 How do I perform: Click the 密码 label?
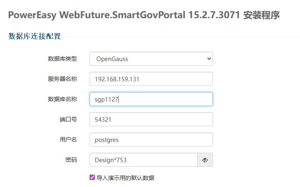pos(71,160)
